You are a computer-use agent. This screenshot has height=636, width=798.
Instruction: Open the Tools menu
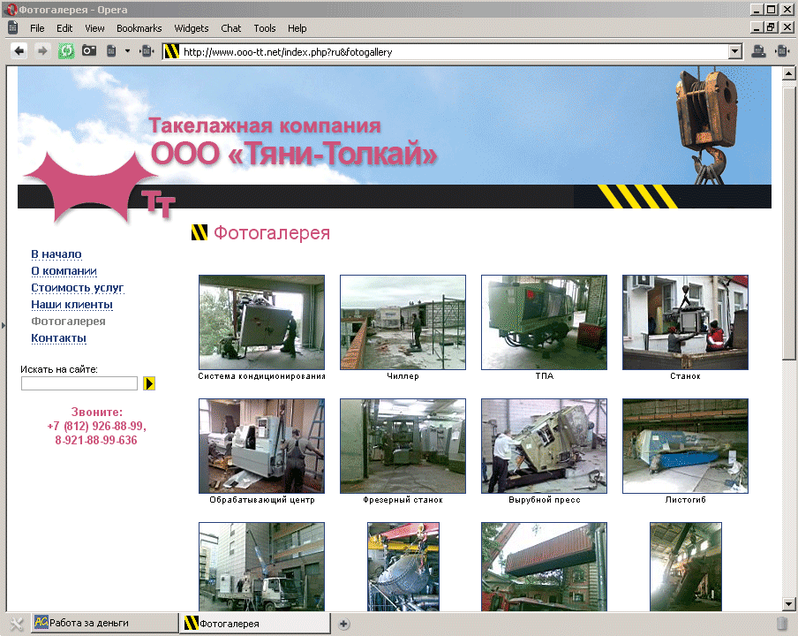pyautogui.click(x=265, y=28)
